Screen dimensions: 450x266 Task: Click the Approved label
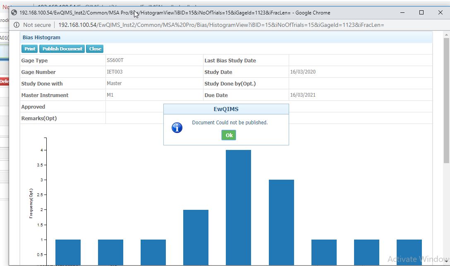coord(33,107)
